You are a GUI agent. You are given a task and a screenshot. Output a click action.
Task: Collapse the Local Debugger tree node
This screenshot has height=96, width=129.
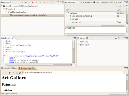click(x=2, y=6)
